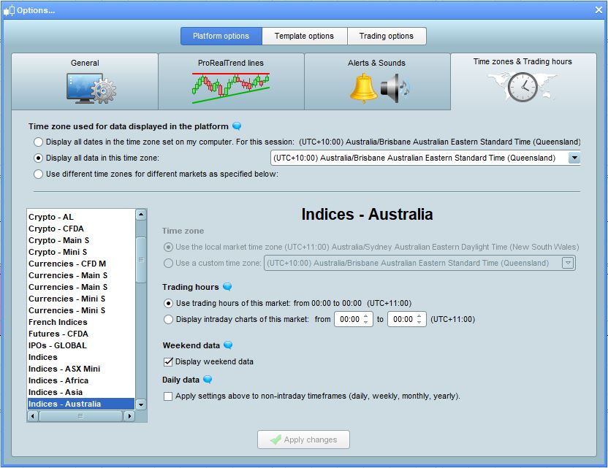Open help bubble next to Weekend data
Screen dimensions: 608x468
tap(229, 345)
